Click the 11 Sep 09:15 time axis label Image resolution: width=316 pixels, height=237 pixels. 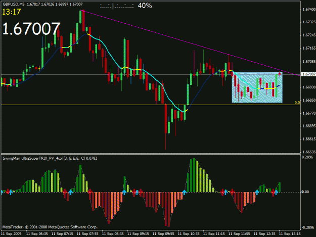(x=138, y=233)
